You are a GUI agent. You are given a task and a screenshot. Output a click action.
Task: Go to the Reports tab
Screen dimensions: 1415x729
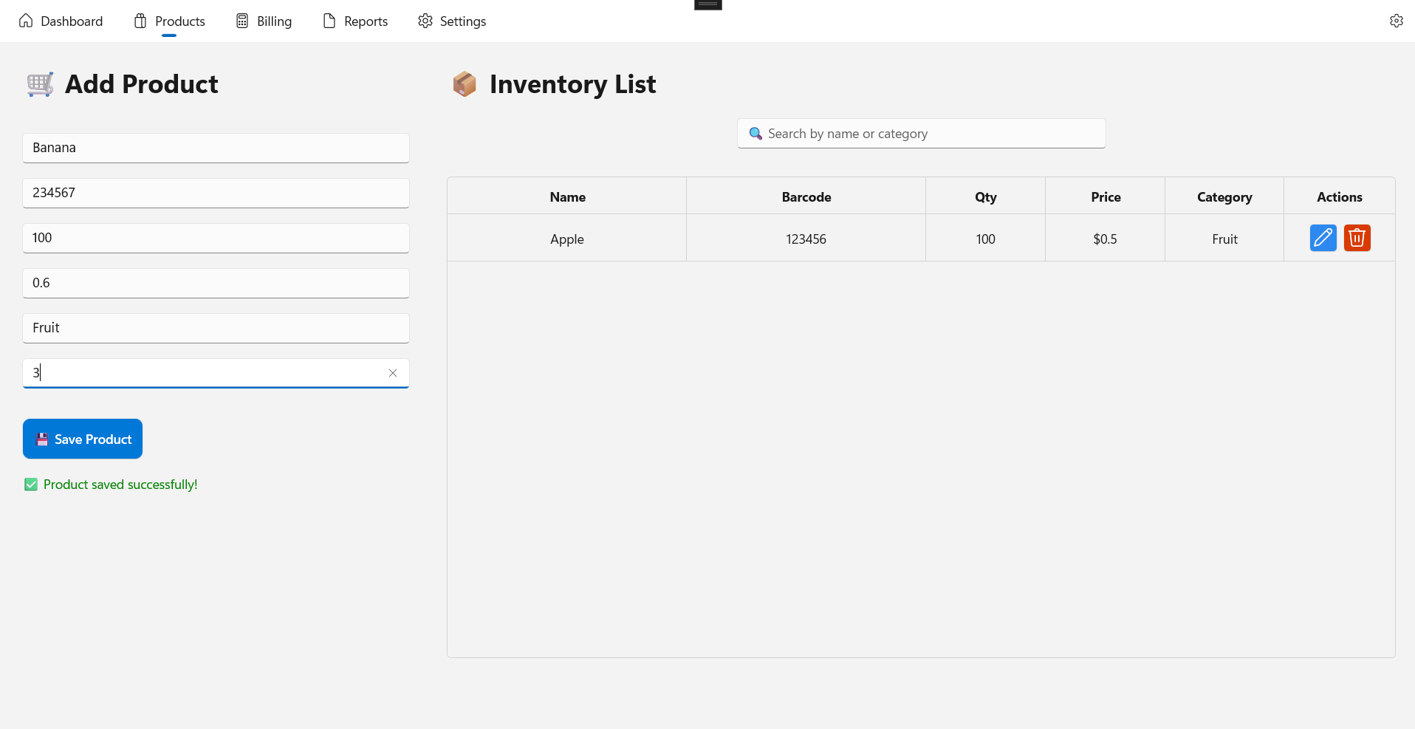[355, 21]
